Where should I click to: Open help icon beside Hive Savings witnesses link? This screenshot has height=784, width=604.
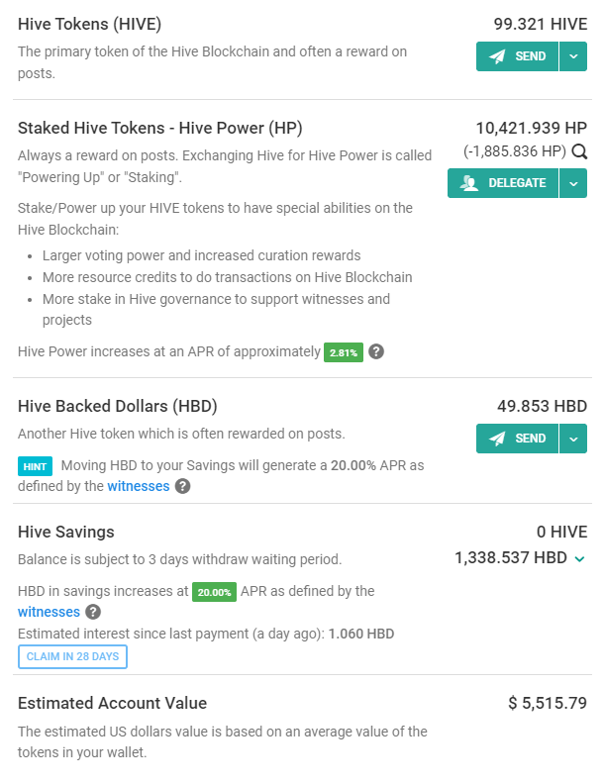point(93,612)
